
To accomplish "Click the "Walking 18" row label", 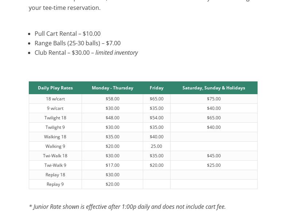I will pos(55,137).
